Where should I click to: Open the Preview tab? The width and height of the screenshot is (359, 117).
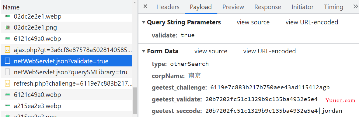[233, 7]
